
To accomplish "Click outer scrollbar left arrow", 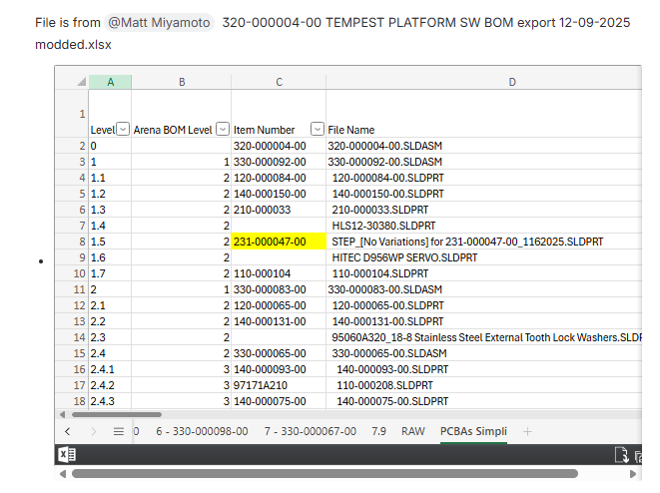I will [63, 474].
